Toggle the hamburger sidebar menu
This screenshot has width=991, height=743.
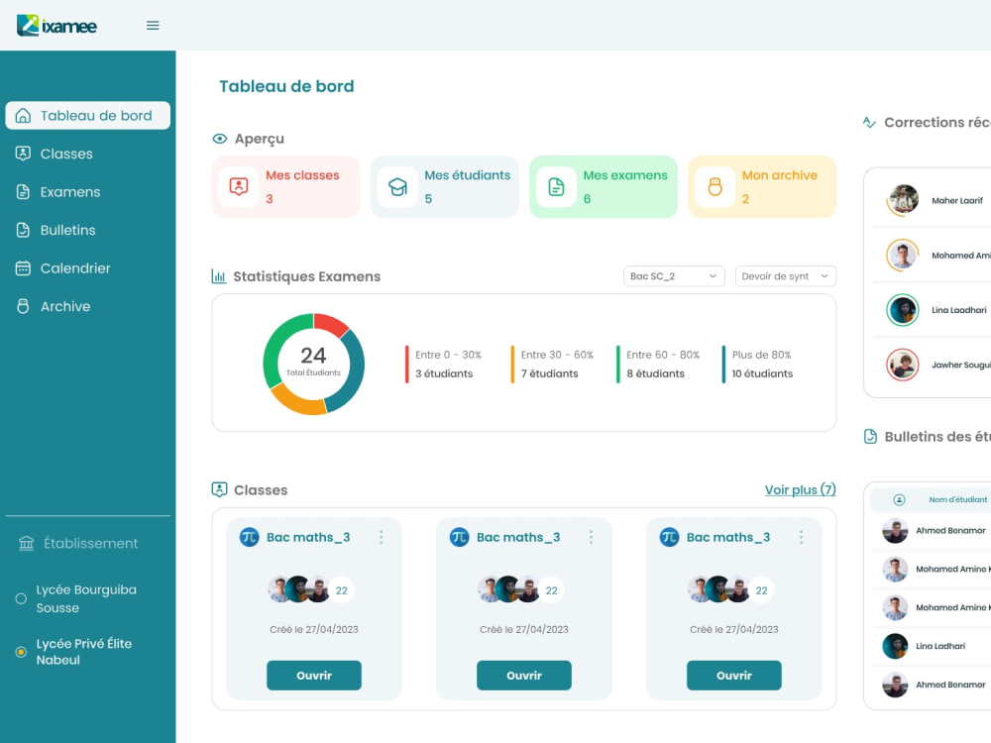pos(153,26)
